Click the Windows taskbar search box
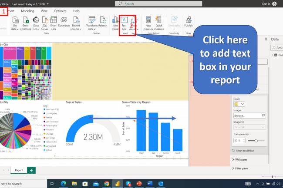This screenshot has width=283, height=188. click(x=24, y=184)
